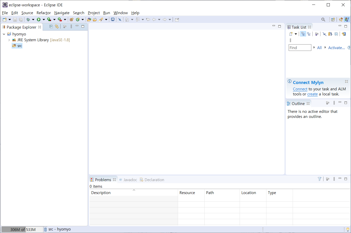Click the Task List New Task icon
The width and height of the screenshot is (351, 233).
291,34
